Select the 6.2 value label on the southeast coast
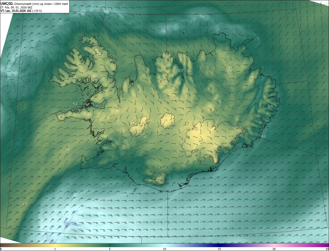 coord(263,136)
